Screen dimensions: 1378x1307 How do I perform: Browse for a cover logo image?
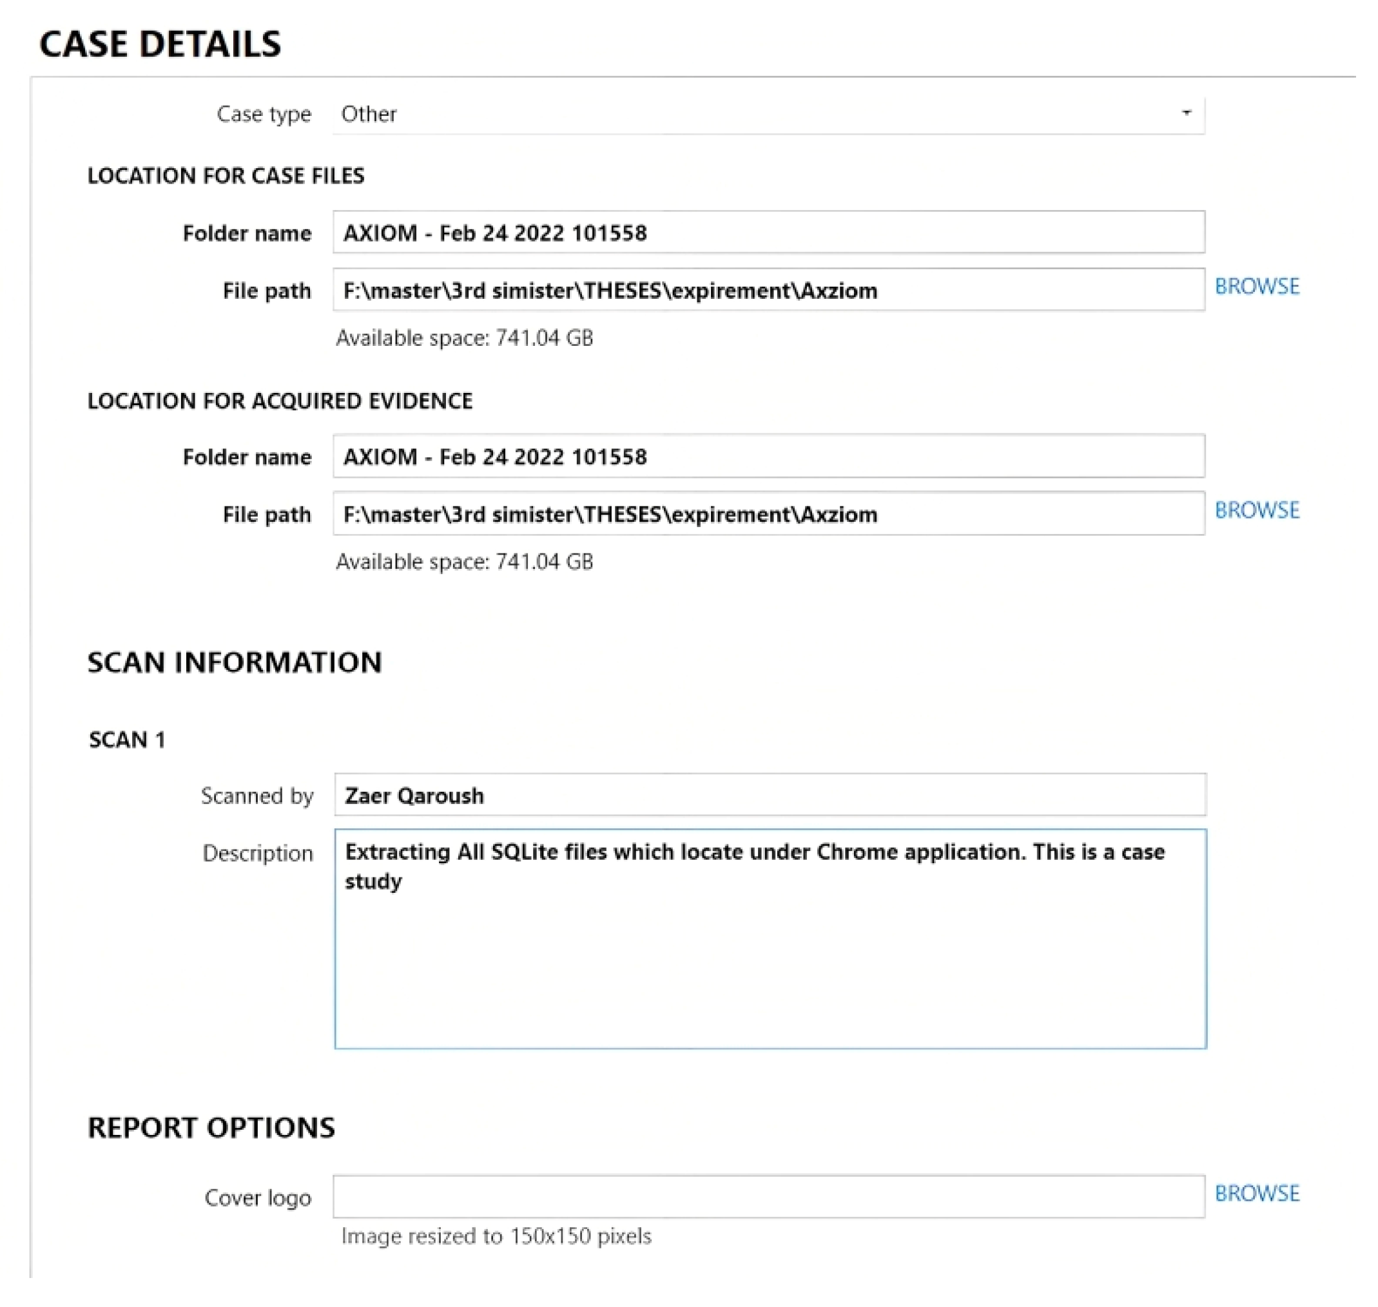tap(1257, 1193)
